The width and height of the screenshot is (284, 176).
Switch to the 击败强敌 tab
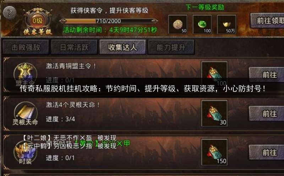coord(26,47)
